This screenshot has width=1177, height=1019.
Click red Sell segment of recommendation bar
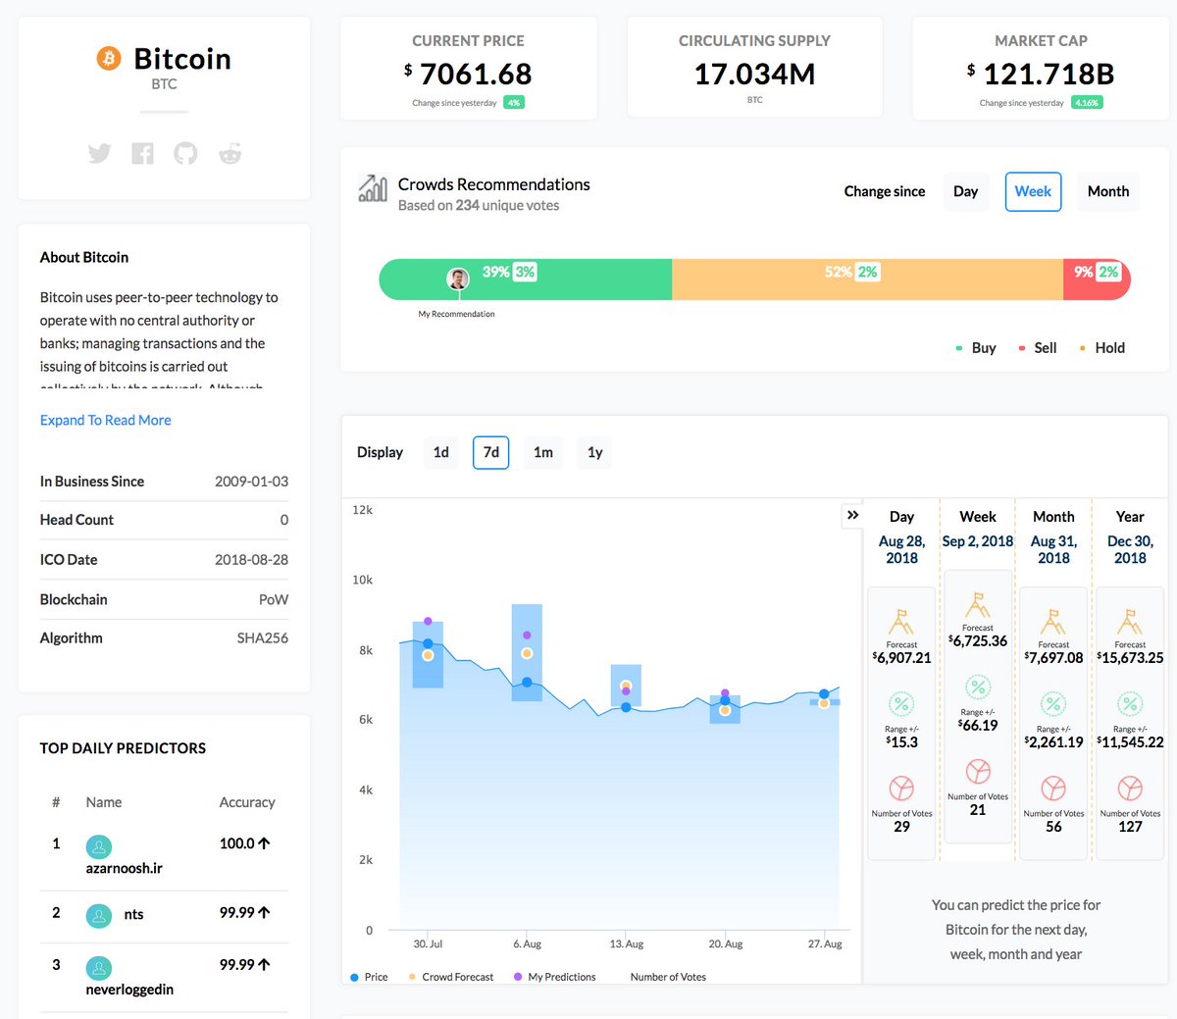(x=1097, y=280)
